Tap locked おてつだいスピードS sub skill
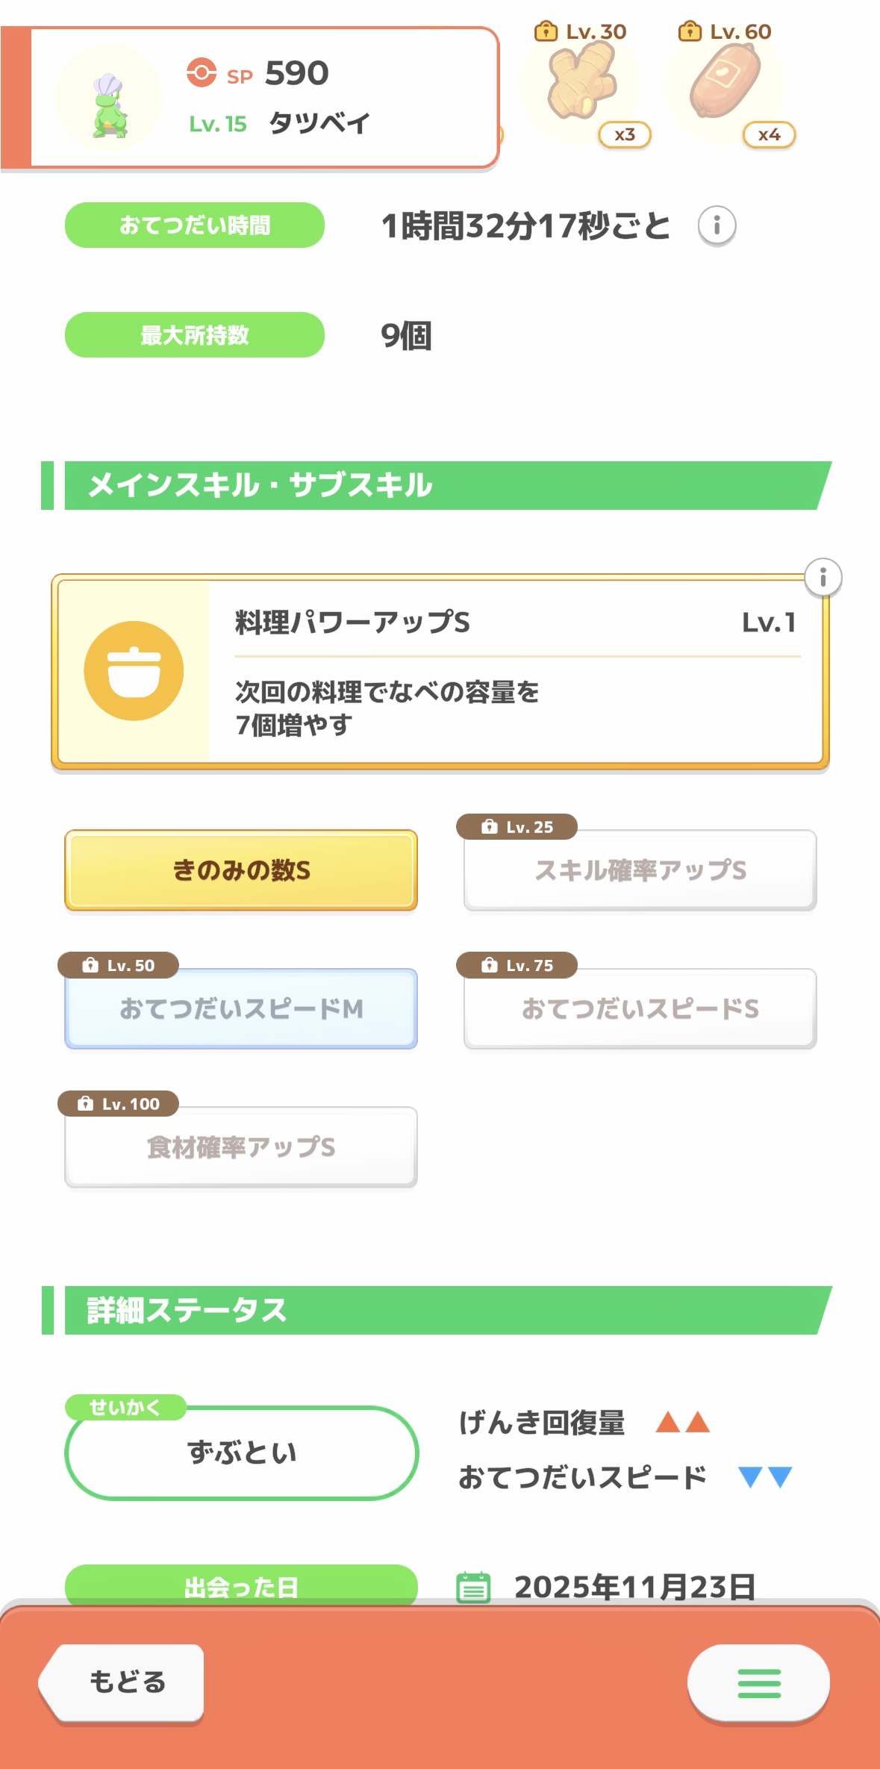Image resolution: width=880 pixels, height=1769 pixels. click(640, 1008)
